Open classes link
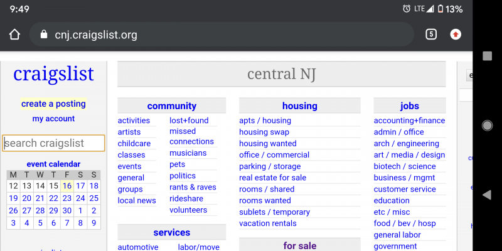The height and width of the screenshot is (251, 502). (131, 154)
